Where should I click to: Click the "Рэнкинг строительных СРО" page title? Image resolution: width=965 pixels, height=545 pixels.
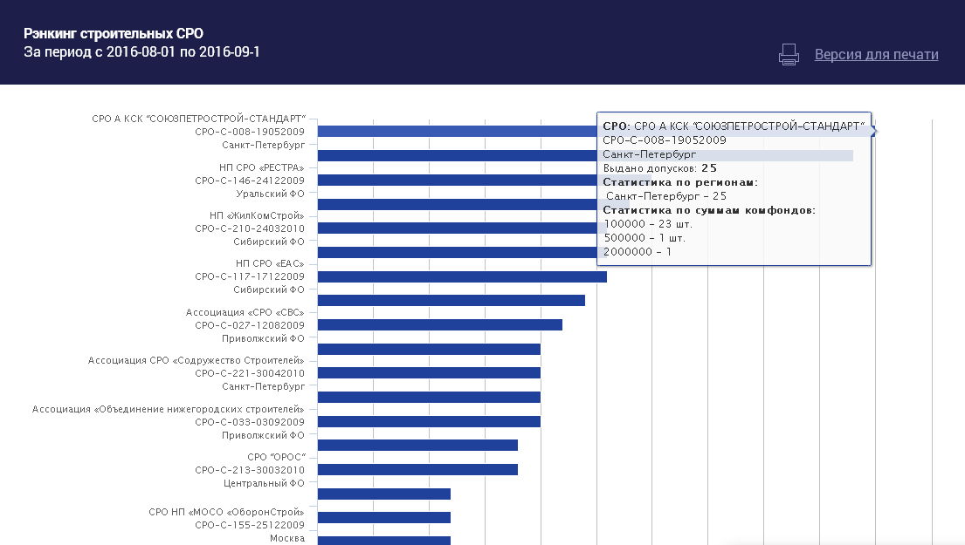coord(114,34)
